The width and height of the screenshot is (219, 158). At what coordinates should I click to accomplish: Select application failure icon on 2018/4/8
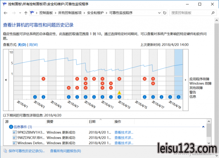pos(77,79)
